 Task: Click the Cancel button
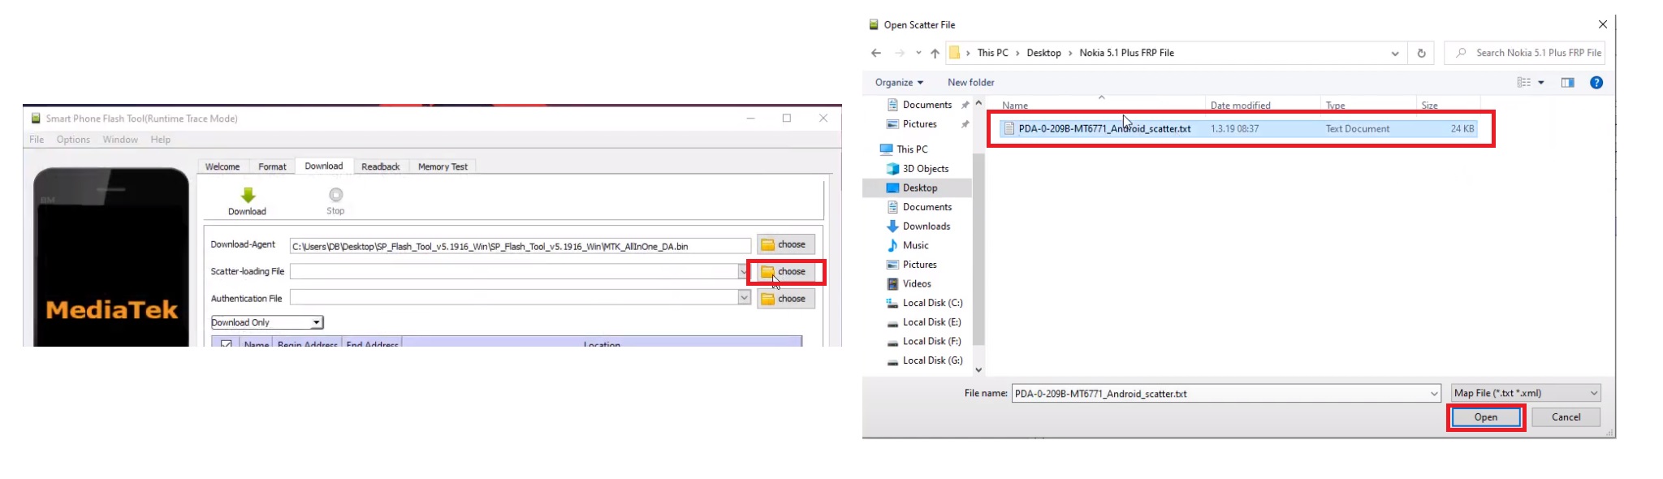(1566, 417)
